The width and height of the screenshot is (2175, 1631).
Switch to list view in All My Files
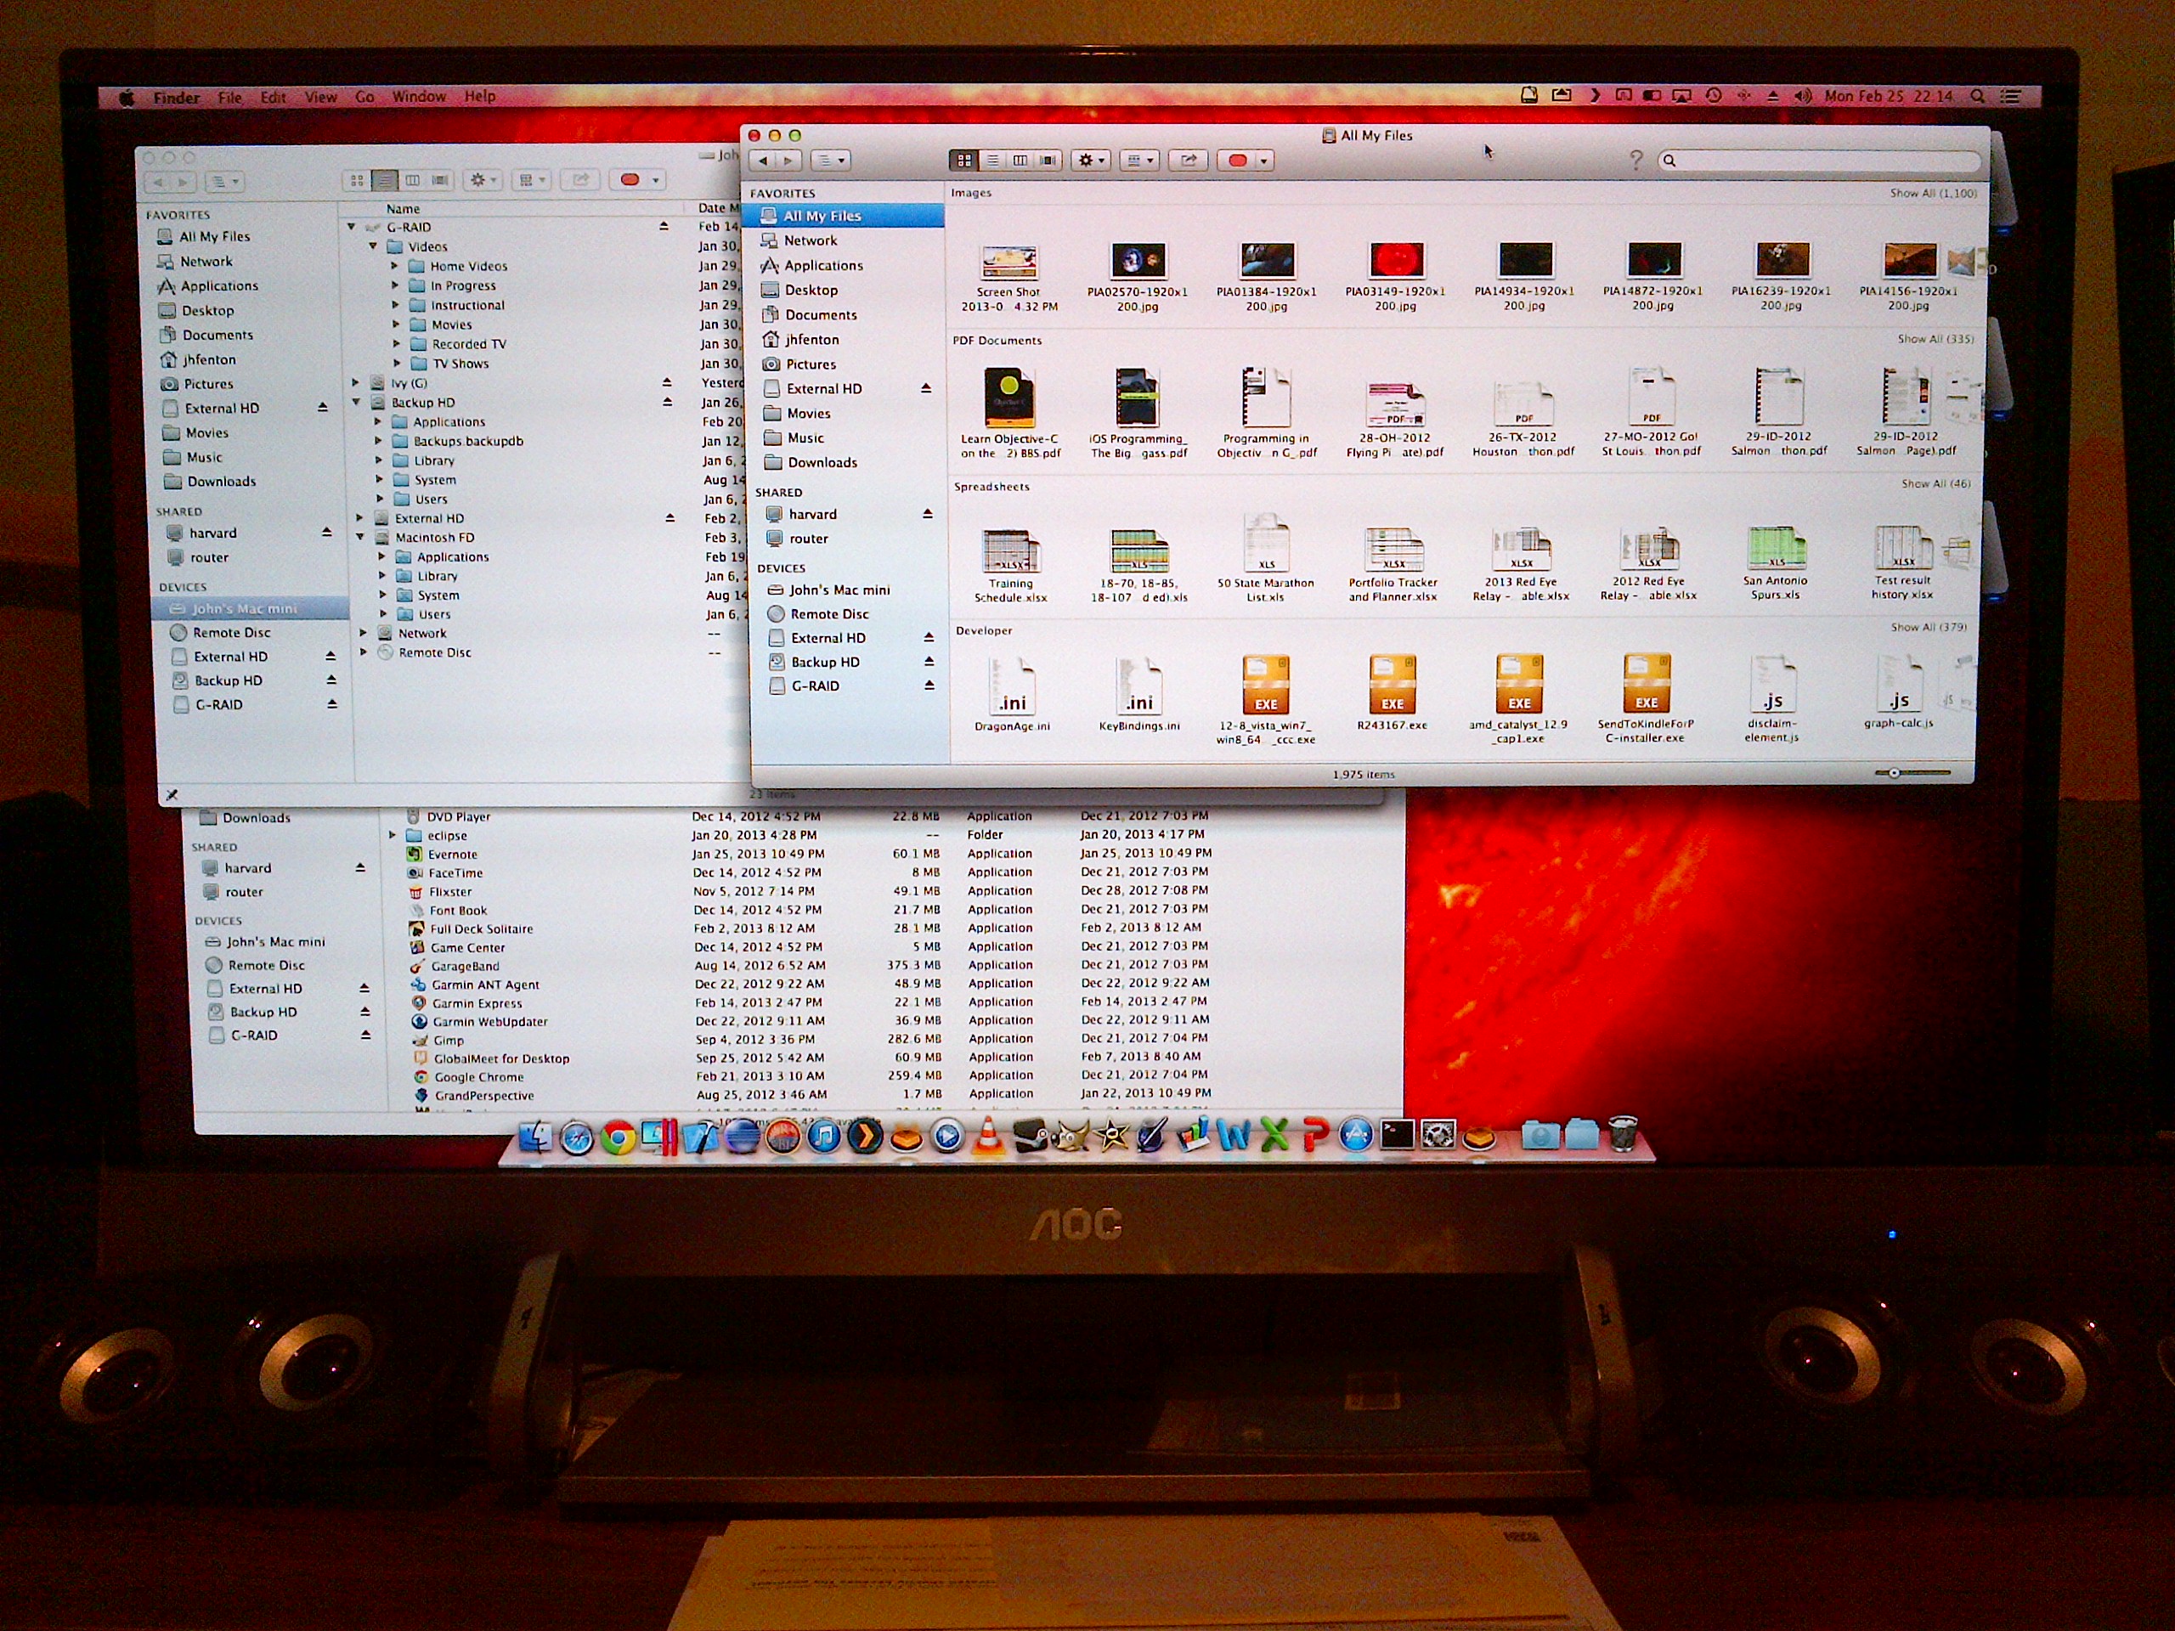[992, 161]
